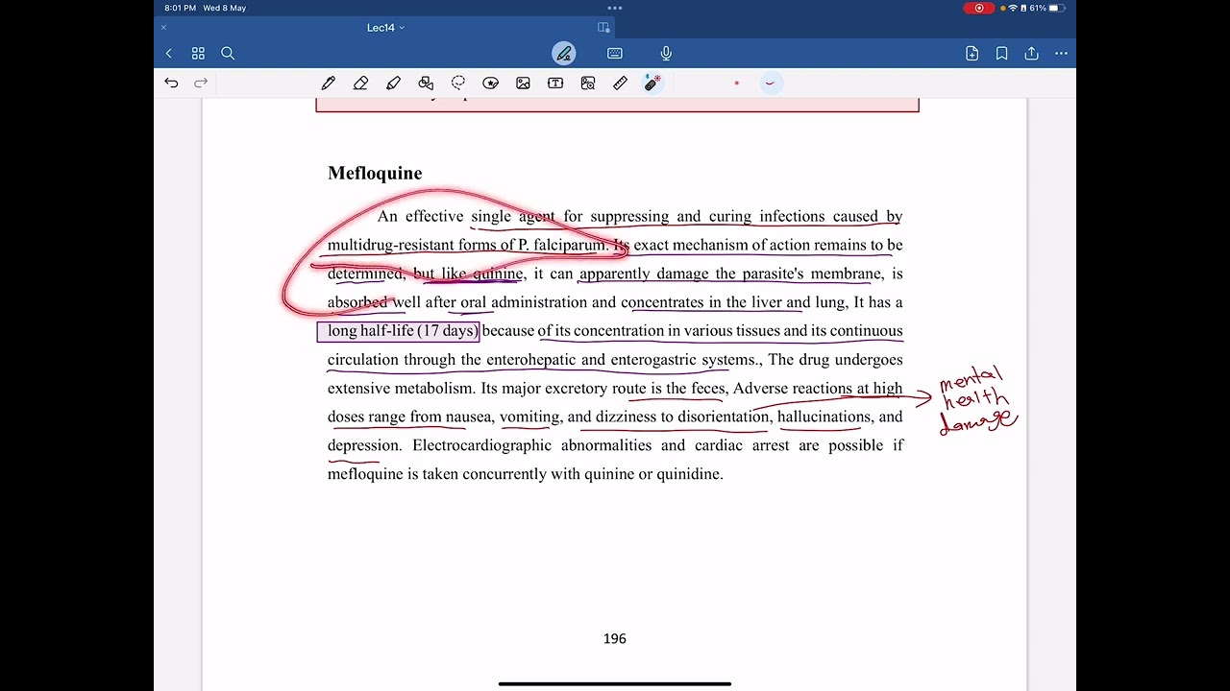The width and height of the screenshot is (1230, 691).
Task: Select the Pen tool
Action: [x=329, y=83]
